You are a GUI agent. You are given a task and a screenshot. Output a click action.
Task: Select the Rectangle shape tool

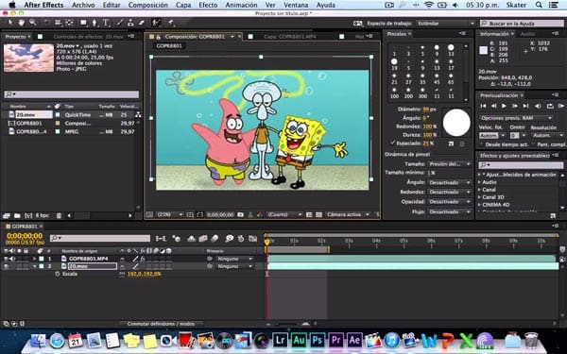pyautogui.click(x=83, y=23)
